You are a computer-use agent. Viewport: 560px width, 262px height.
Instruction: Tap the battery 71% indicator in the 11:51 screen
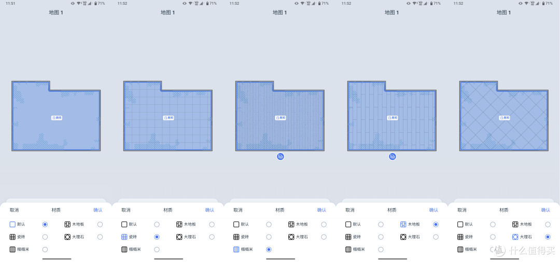point(100,3)
